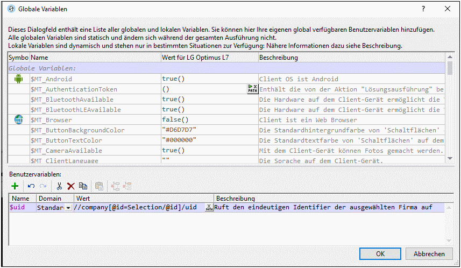The width and height of the screenshot is (461, 268).
Task: Confirm the dialog with OK
Action: (380, 253)
